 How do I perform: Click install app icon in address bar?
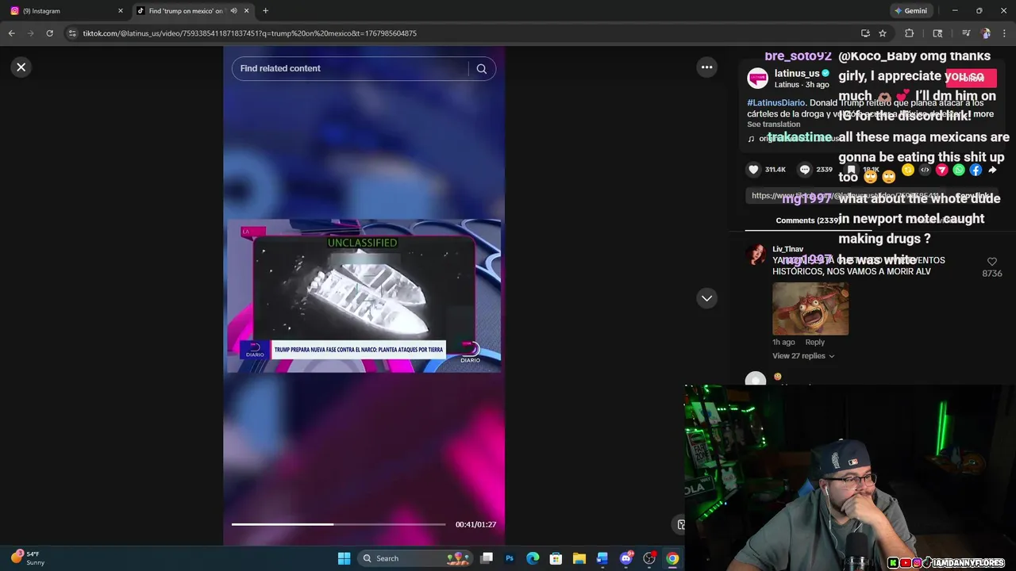(x=865, y=33)
